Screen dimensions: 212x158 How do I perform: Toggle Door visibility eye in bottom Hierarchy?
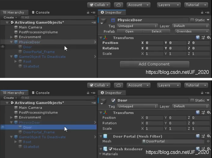[3, 127]
